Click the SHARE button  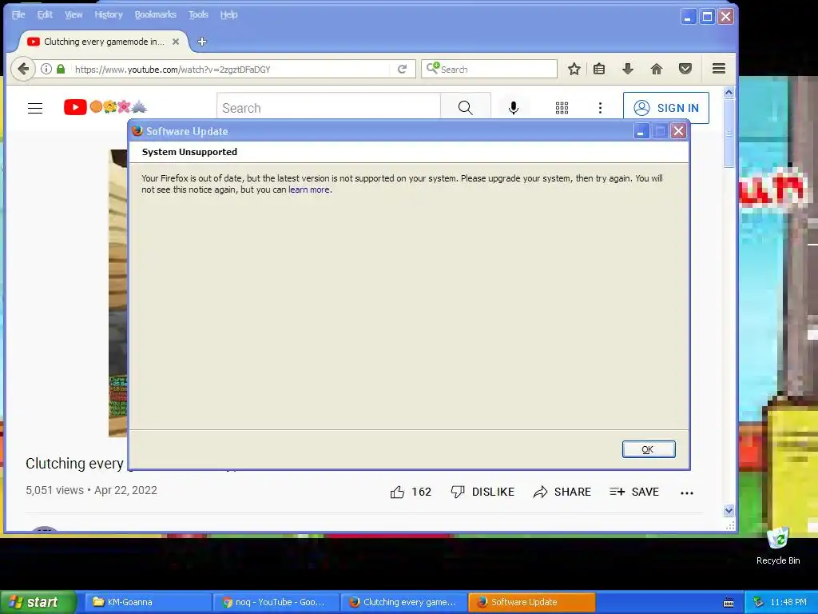(562, 492)
